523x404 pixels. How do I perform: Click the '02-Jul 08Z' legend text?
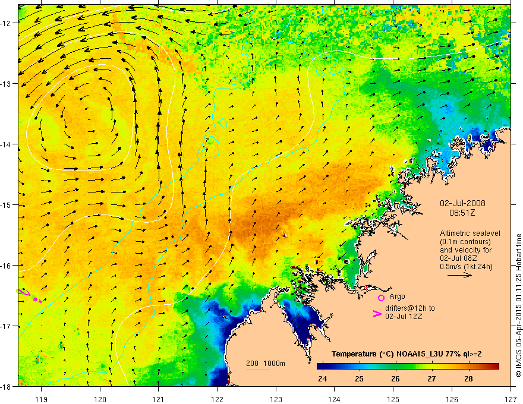[x=458, y=258]
